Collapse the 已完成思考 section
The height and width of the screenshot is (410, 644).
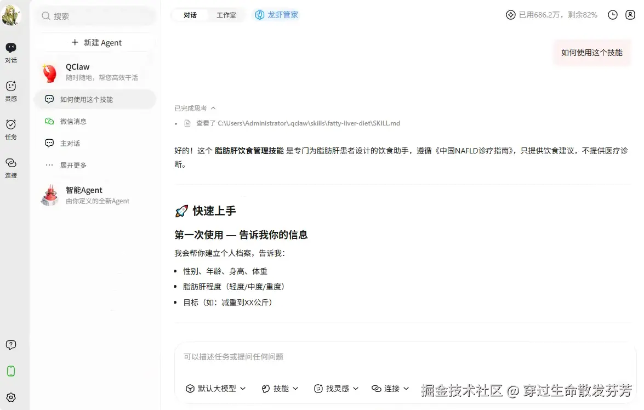pos(195,108)
